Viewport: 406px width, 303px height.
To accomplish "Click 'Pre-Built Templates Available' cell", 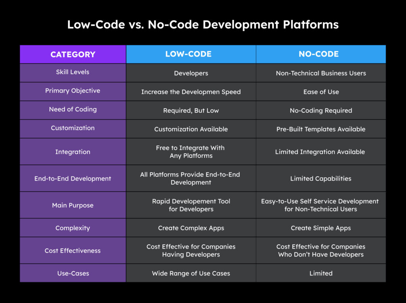I will pos(321,129).
